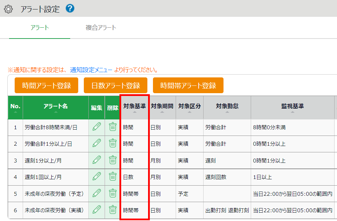Sort table by the 対象勤怠 column header
Screen dimensions: 337x221
227,108
